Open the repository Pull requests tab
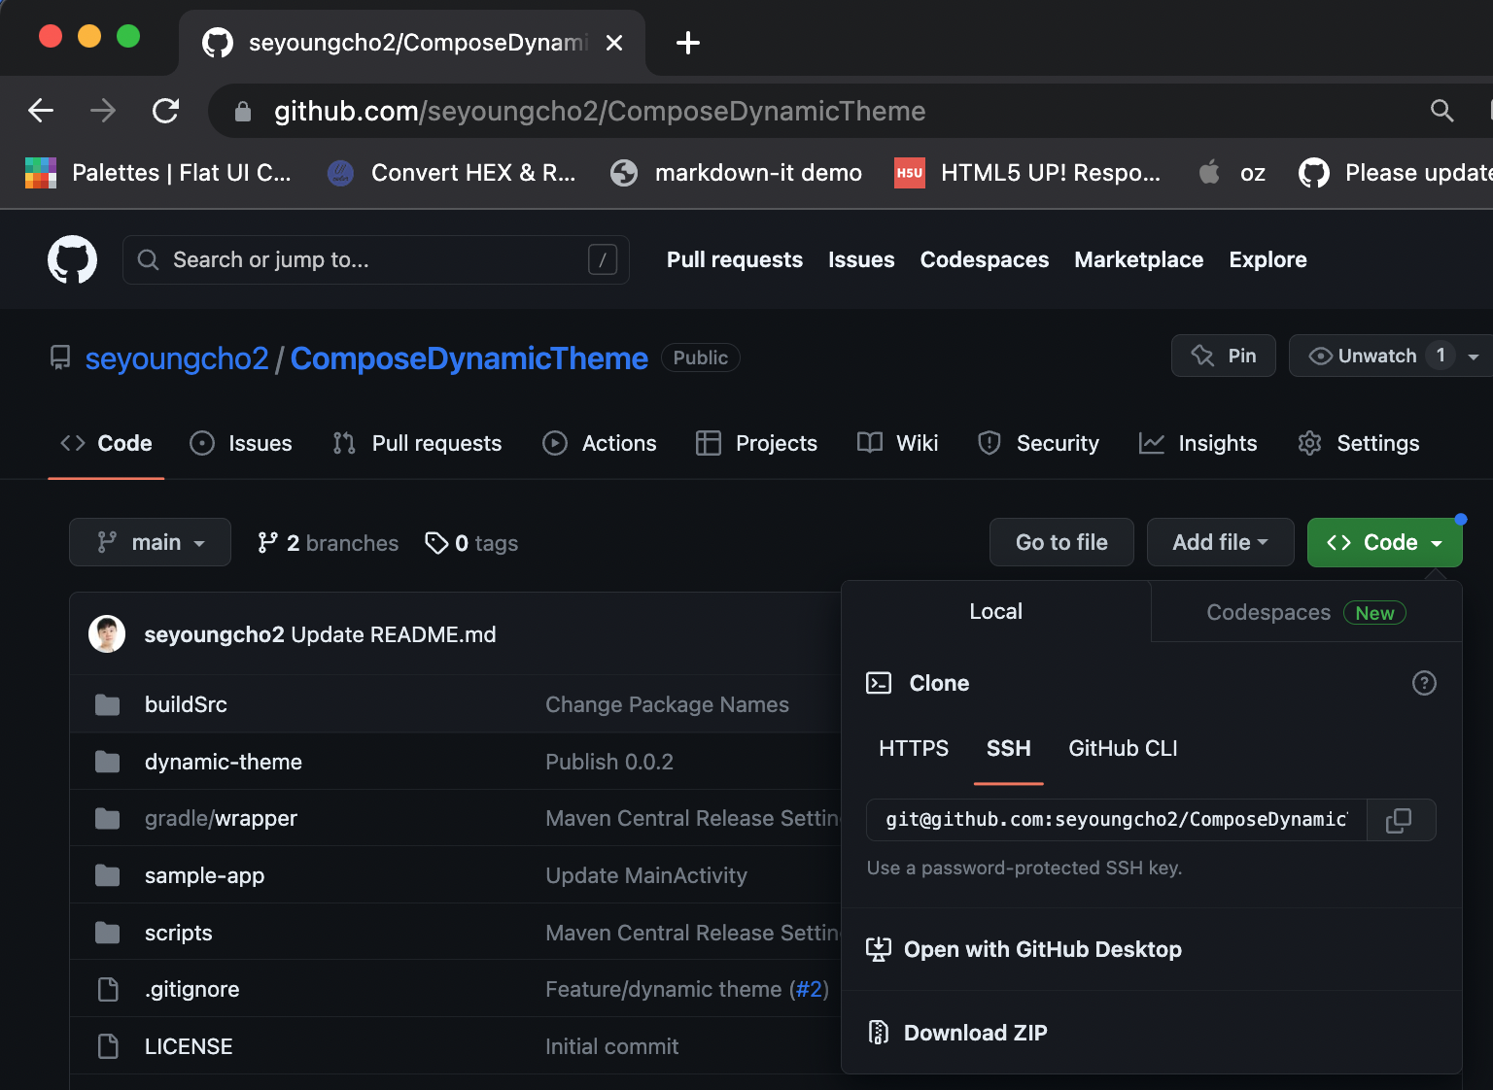 [x=417, y=443]
